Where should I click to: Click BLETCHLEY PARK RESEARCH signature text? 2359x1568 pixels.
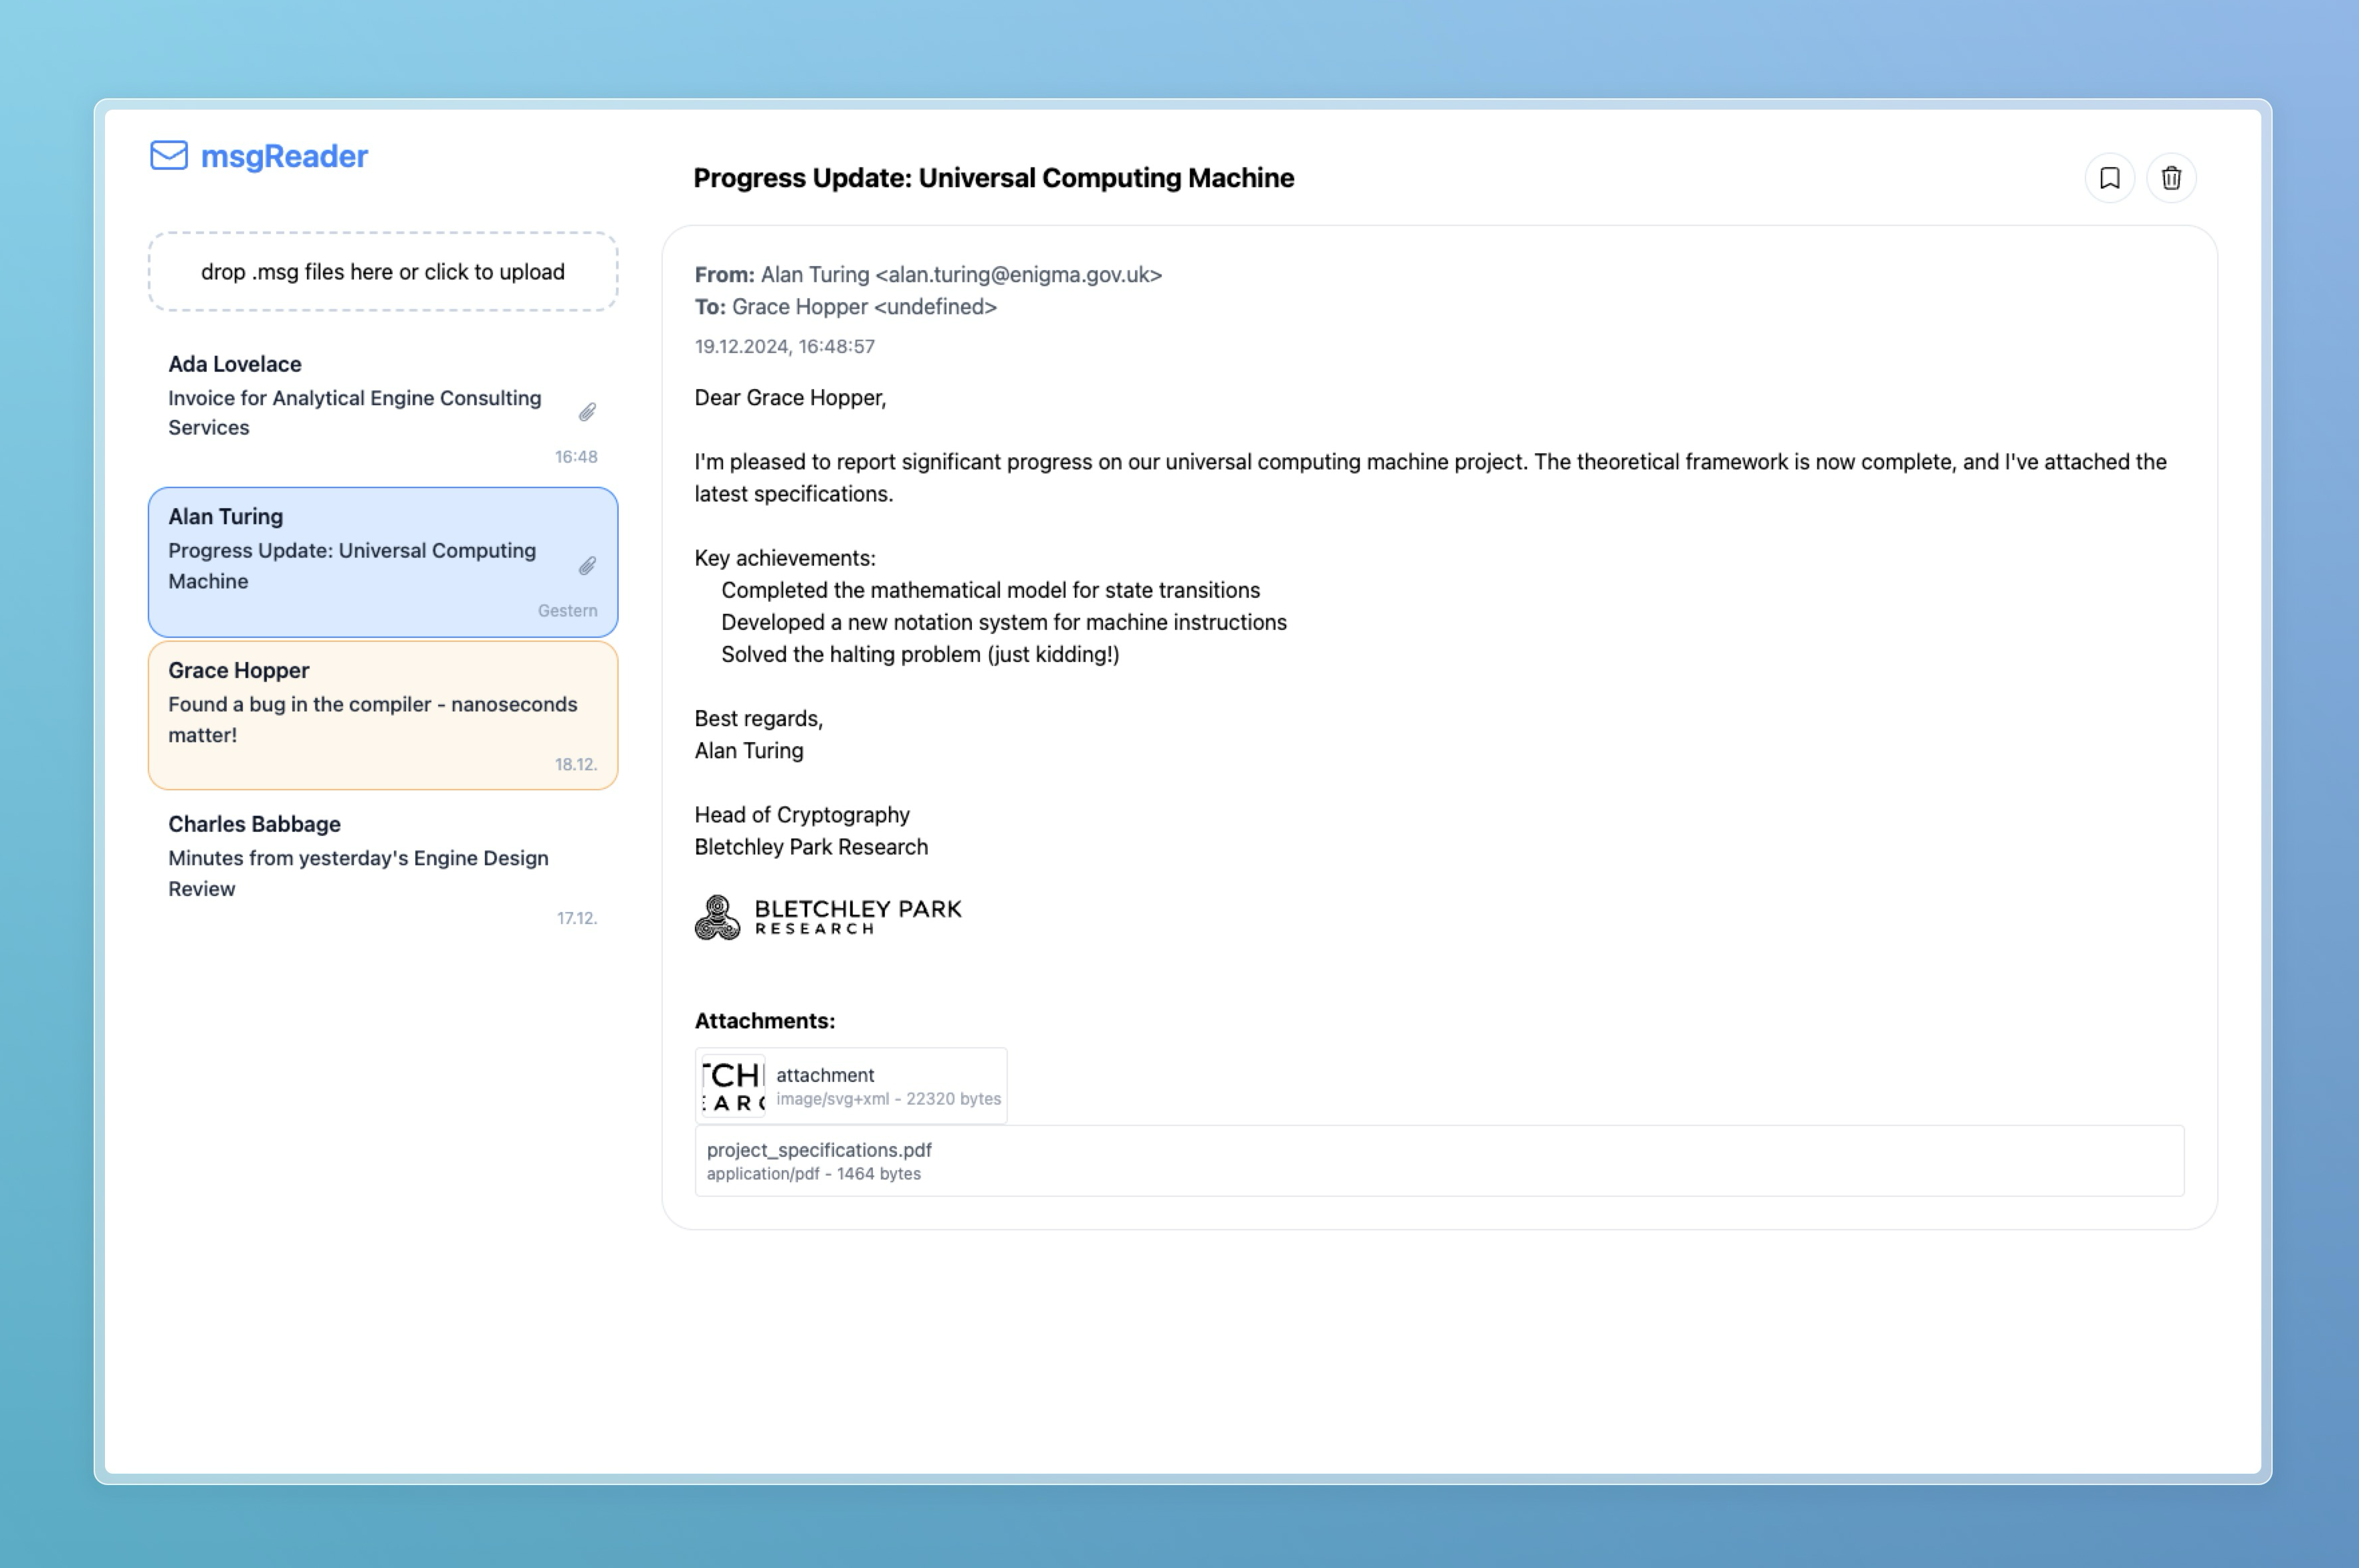857,916
